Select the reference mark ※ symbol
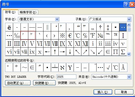 click(x=62, y=35)
